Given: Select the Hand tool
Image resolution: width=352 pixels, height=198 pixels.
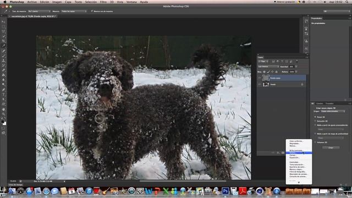Looking at the screenshot, I should [3, 109].
